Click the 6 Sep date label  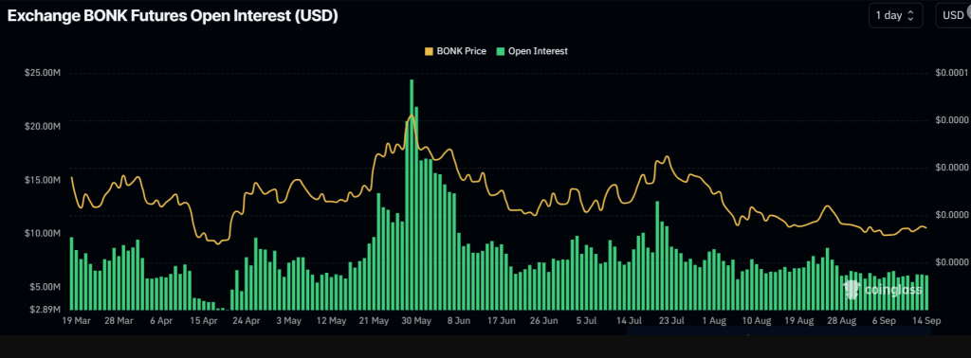coord(884,321)
